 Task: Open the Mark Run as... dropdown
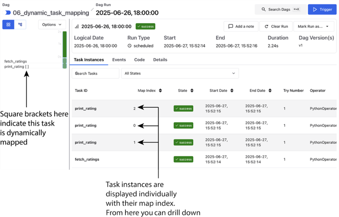[313, 27]
